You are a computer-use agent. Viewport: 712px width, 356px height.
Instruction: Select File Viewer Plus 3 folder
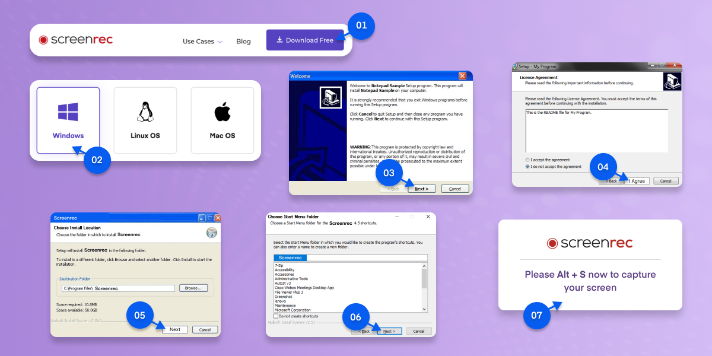288,292
